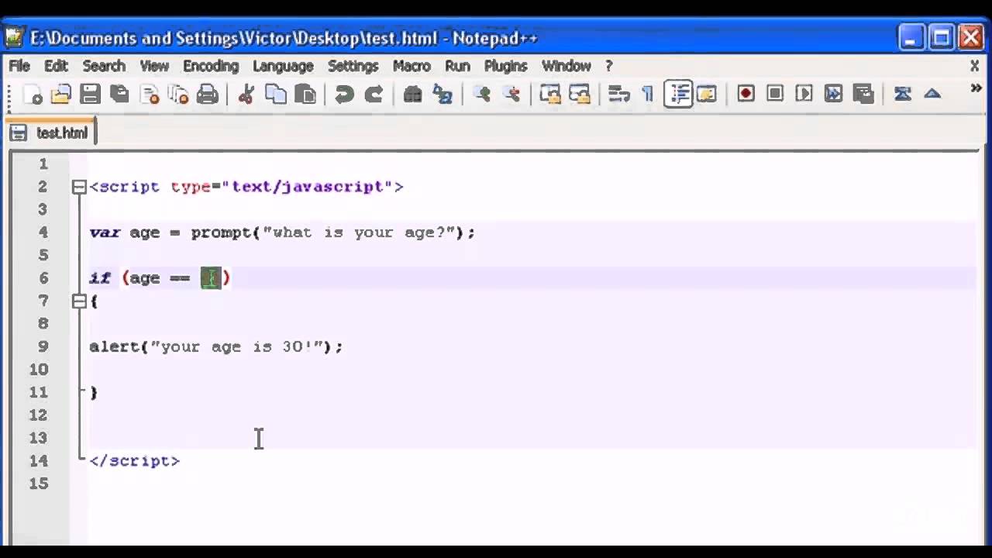Click the Notepad++ title bar icon

pyautogui.click(x=15, y=38)
